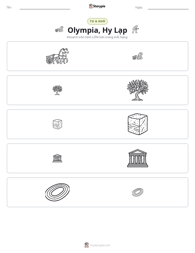Circle the large stone block
The height and width of the screenshot is (253, 195).
(138, 124)
